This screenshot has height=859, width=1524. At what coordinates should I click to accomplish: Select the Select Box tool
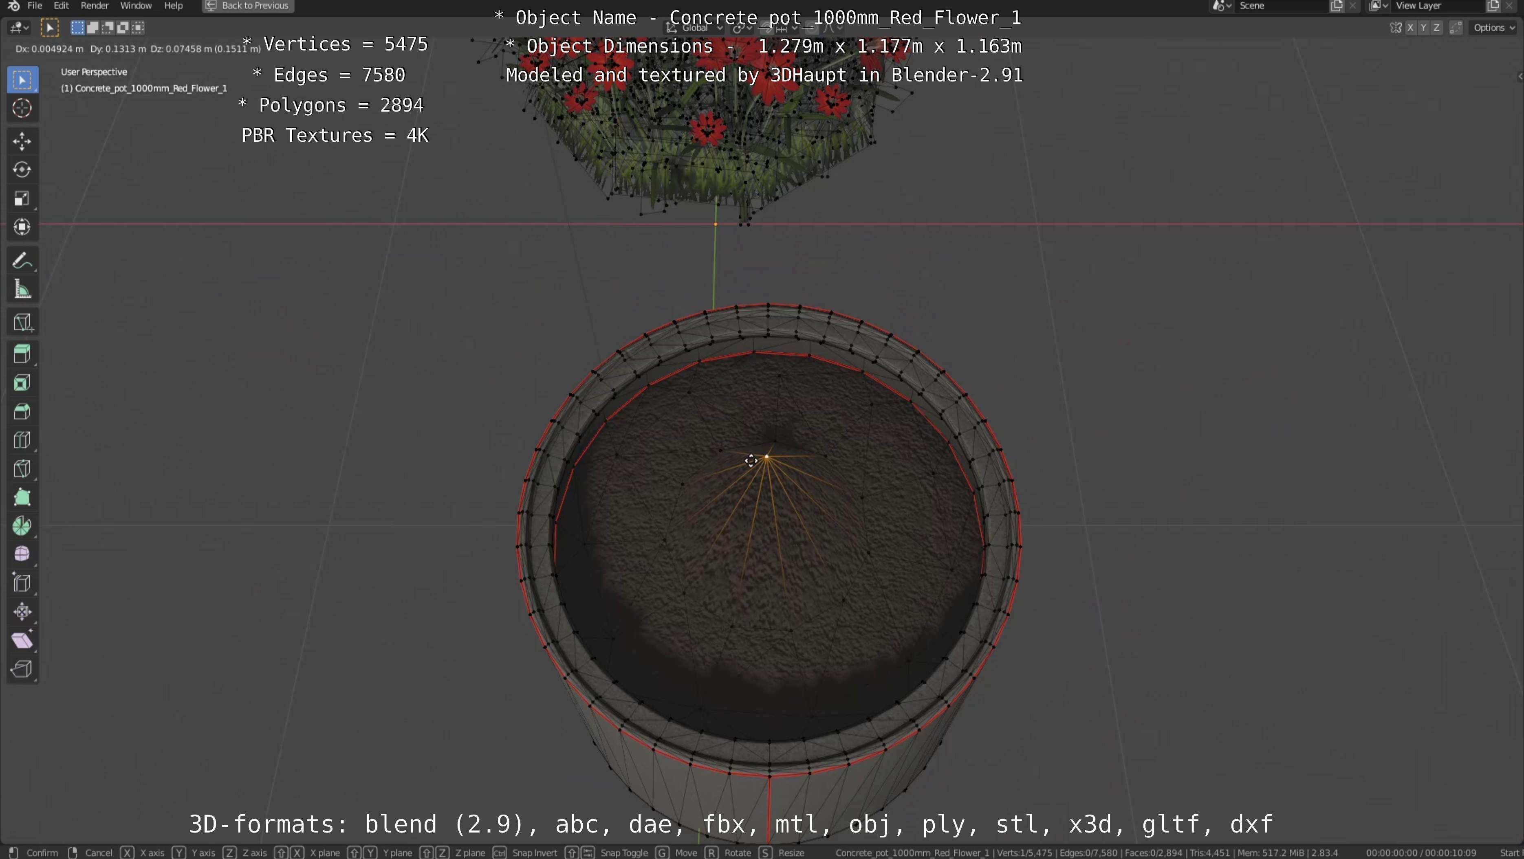(22, 80)
